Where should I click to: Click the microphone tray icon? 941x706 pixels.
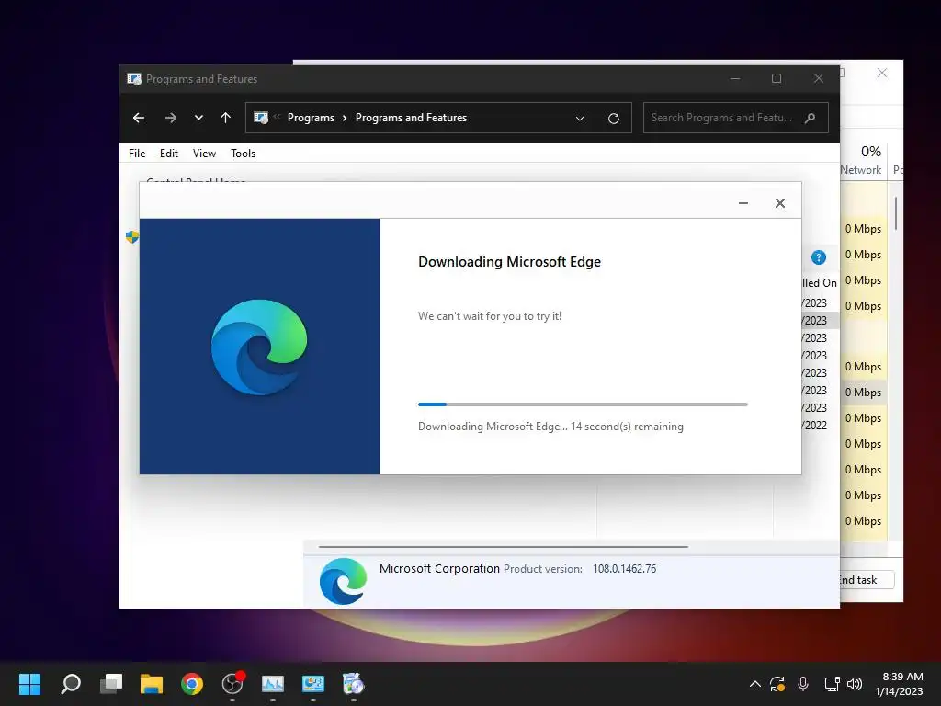tap(803, 684)
